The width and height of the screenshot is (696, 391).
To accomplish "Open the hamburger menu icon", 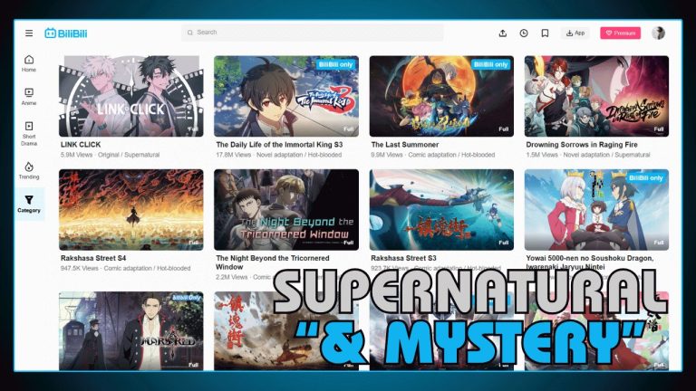I will coord(29,33).
